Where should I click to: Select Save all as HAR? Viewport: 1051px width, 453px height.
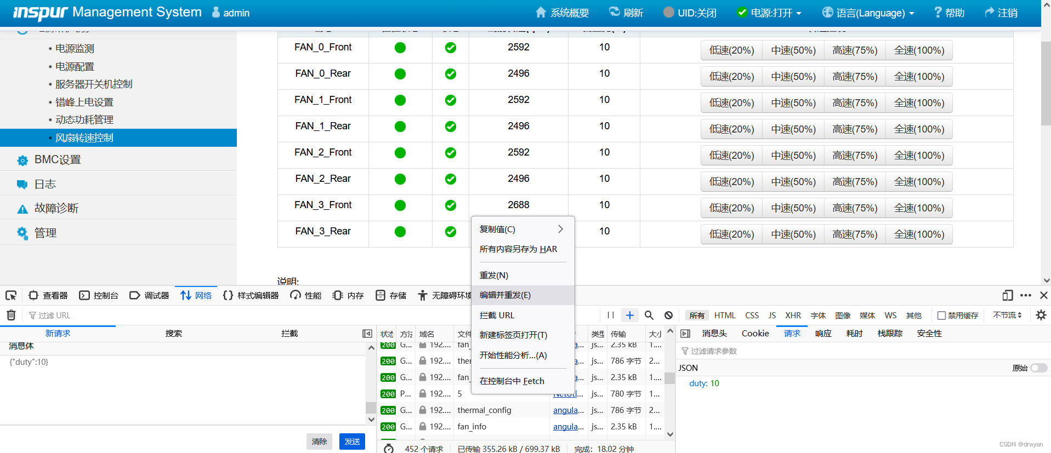point(522,249)
